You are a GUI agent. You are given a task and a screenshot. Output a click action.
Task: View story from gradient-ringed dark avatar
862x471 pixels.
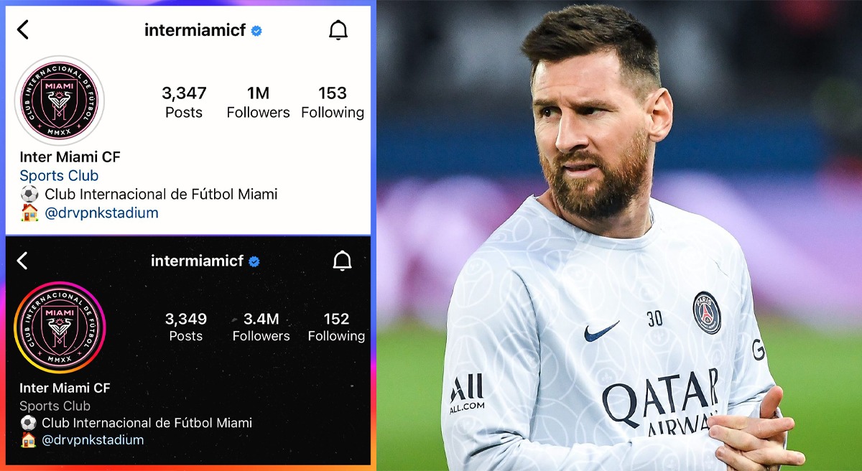coord(60,327)
